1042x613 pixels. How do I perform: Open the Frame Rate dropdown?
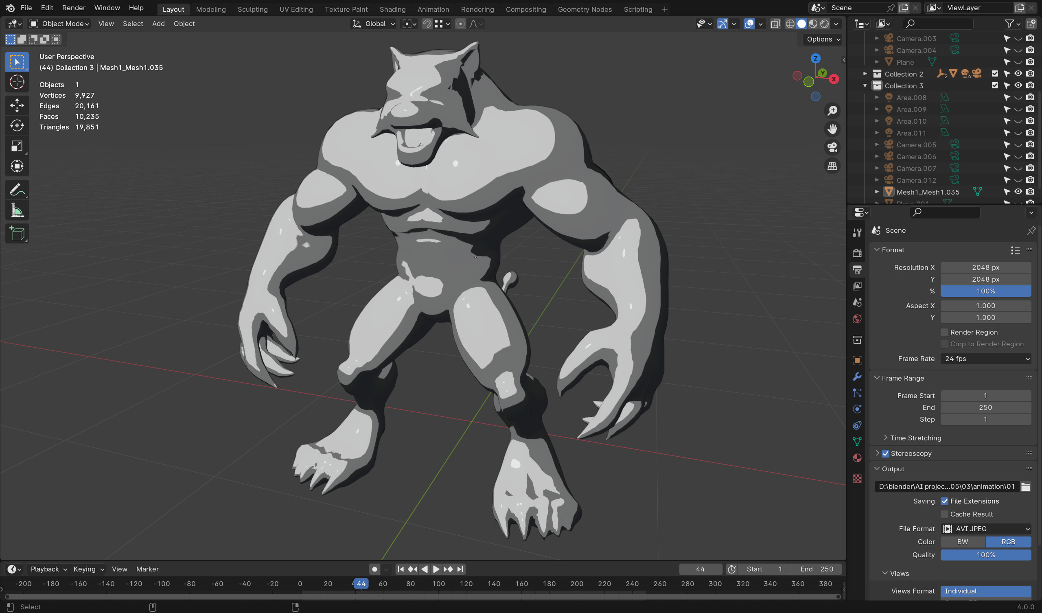pos(986,359)
